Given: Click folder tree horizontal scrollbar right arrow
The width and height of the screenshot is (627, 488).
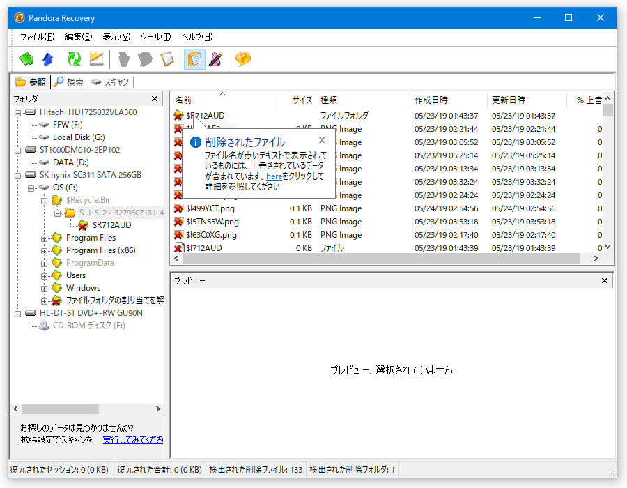Looking at the screenshot, I should pyautogui.click(x=158, y=409).
